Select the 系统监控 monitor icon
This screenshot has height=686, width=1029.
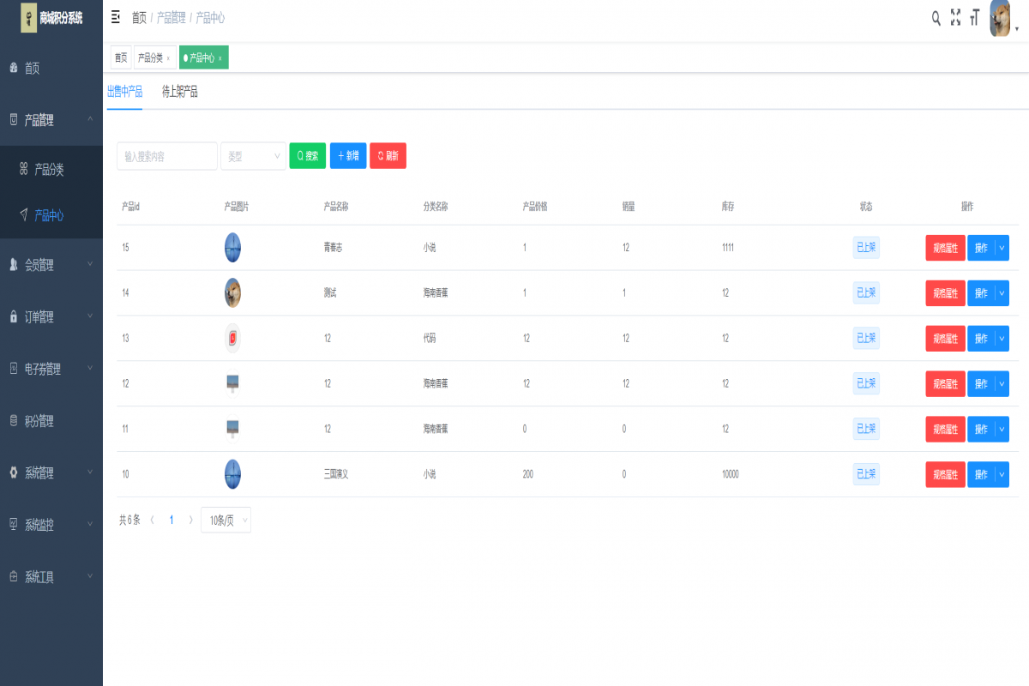tap(13, 524)
